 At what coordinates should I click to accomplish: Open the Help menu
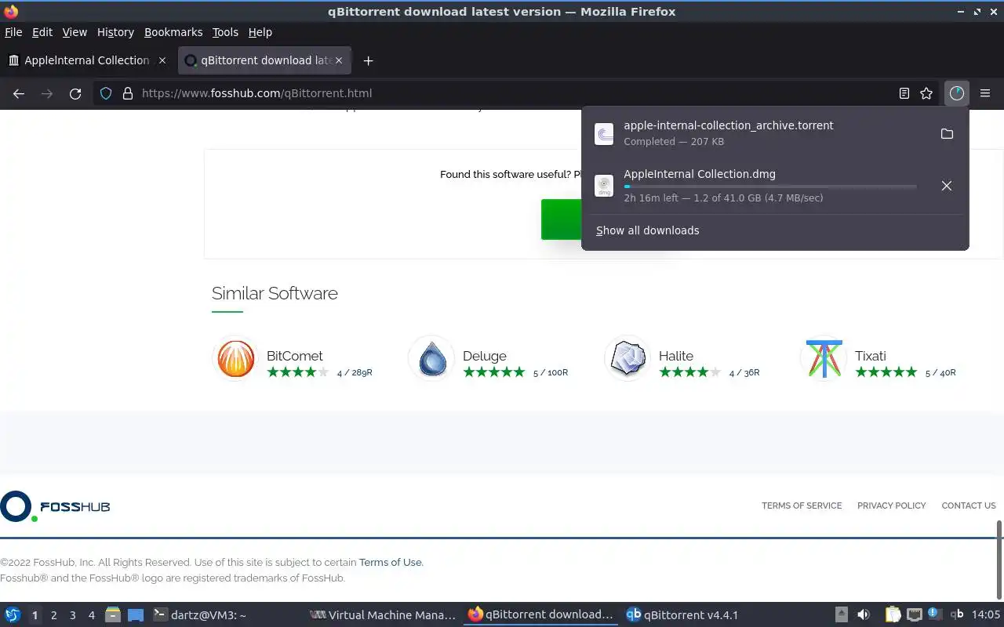(x=260, y=32)
